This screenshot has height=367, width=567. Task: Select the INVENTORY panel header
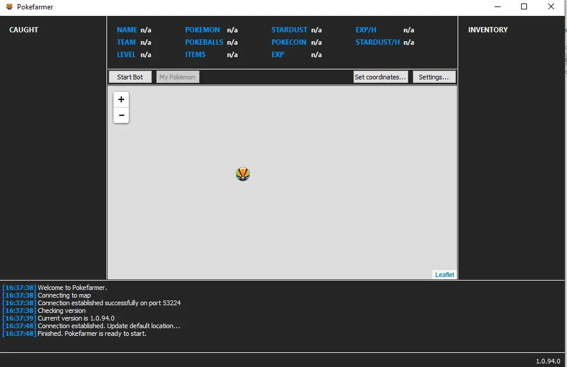[488, 30]
